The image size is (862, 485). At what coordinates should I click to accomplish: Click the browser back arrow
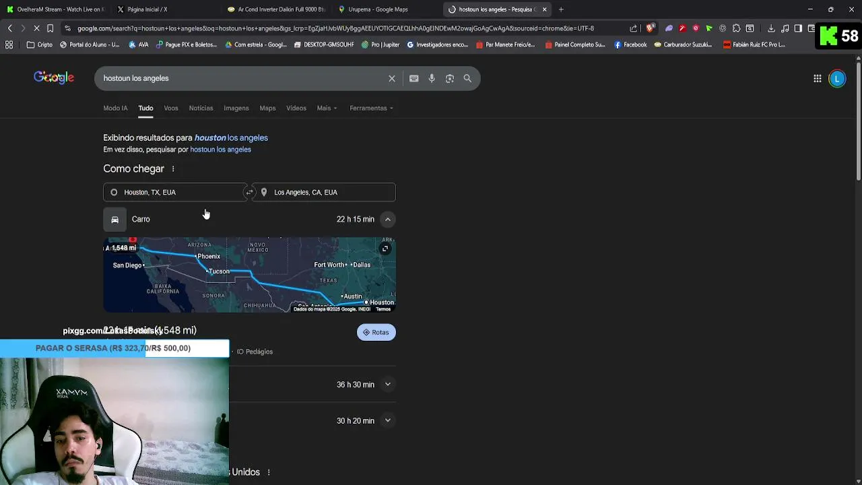(9, 28)
